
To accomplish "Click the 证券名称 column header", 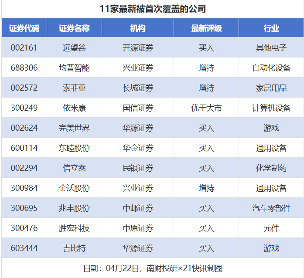I will [x=74, y=28].
